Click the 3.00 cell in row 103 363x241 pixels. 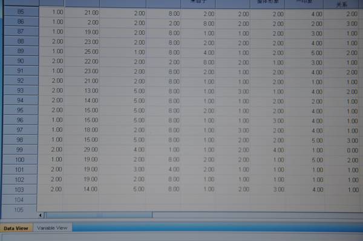point(268,190)
